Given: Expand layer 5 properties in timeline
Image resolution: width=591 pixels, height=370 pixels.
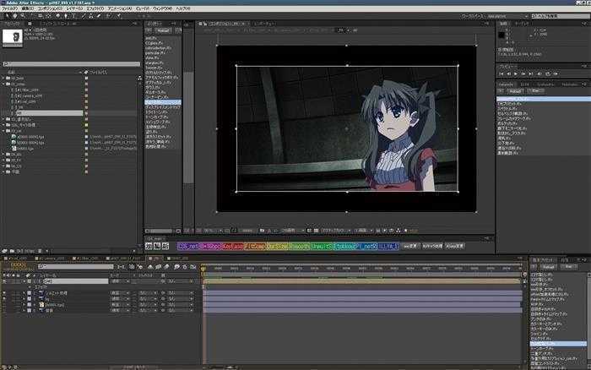Looking at the screenshot, I should pyautogui.click(x=24, y=310).
